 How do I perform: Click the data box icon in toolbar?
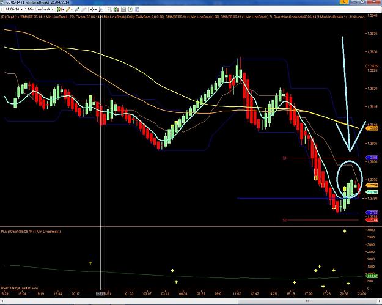click(x=101, y=9)
